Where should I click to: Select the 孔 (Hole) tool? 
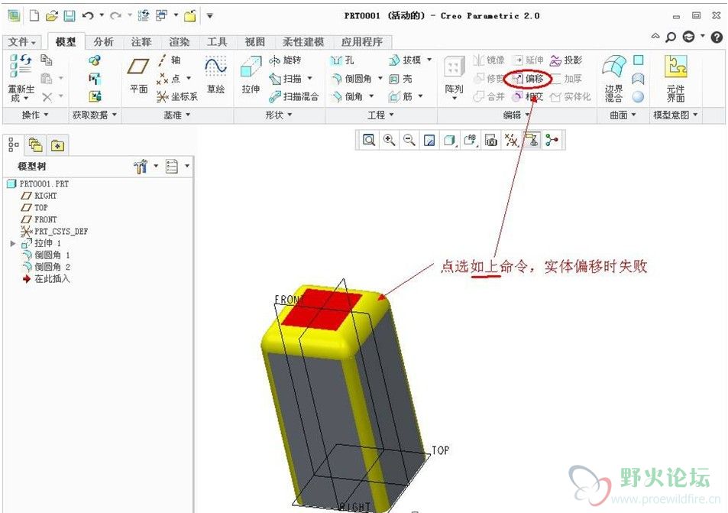(342, 60)
